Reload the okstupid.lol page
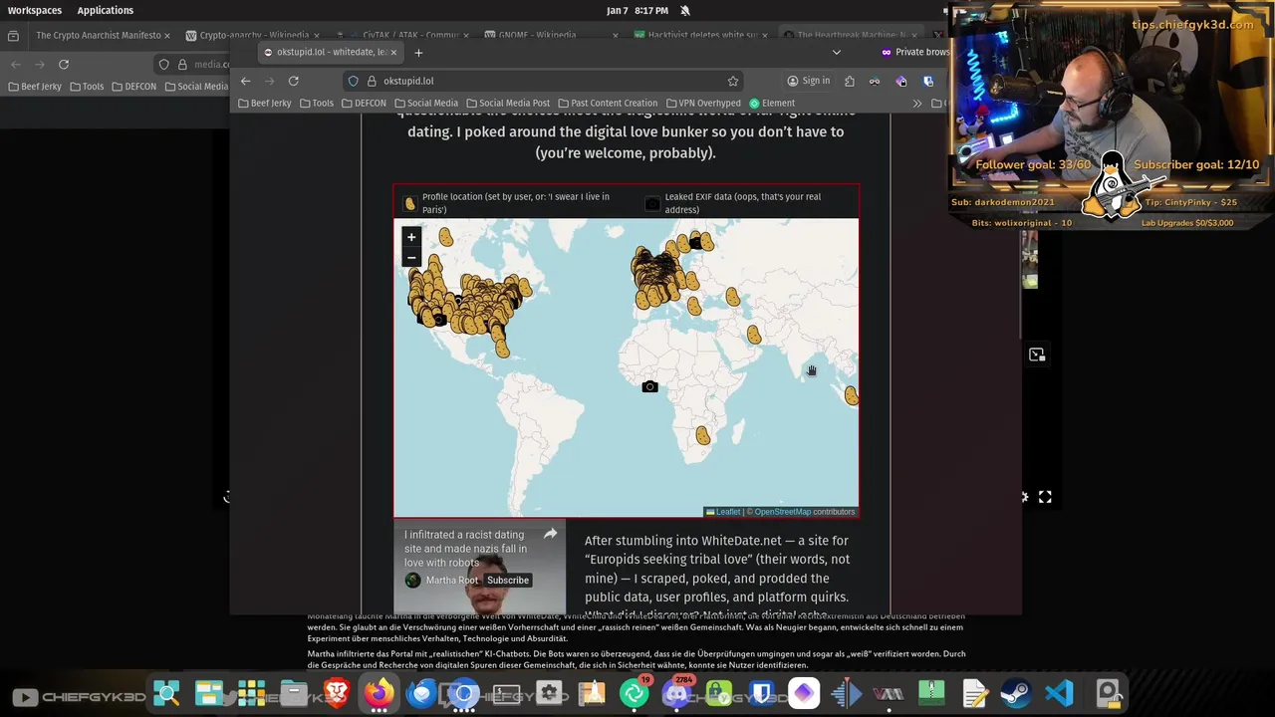Image resolution: width=1275 pixels, height=717 pixels. [x=294, y=81]
